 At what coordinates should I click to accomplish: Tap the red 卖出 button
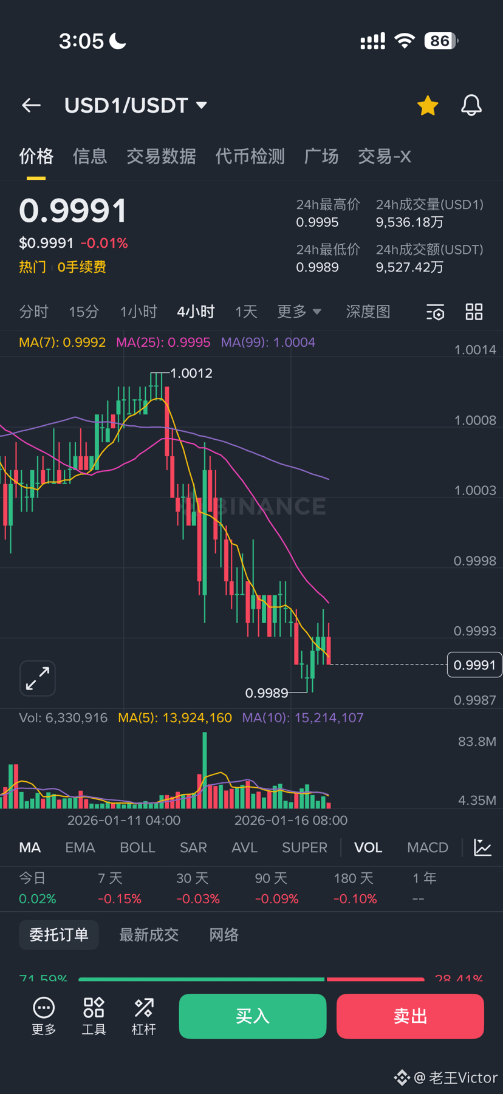pyautogui.click(x=410, y=1016)
